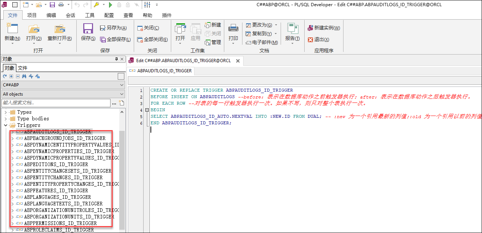Click the Refresh icon in the 对象 panel
482x233 pixels.
(5, 76)
